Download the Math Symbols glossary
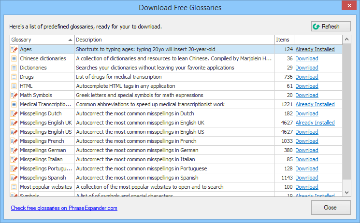The height and width of the screenshot is (223, 360). (x=307, y=95)
